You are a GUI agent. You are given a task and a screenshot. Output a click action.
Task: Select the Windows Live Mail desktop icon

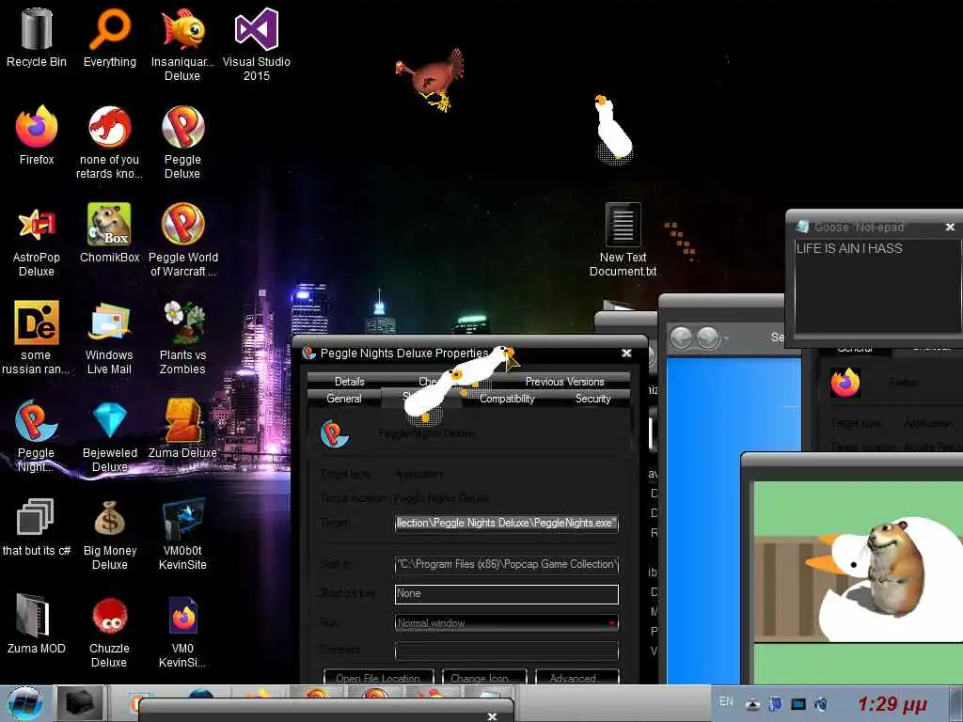pos(109,337)
